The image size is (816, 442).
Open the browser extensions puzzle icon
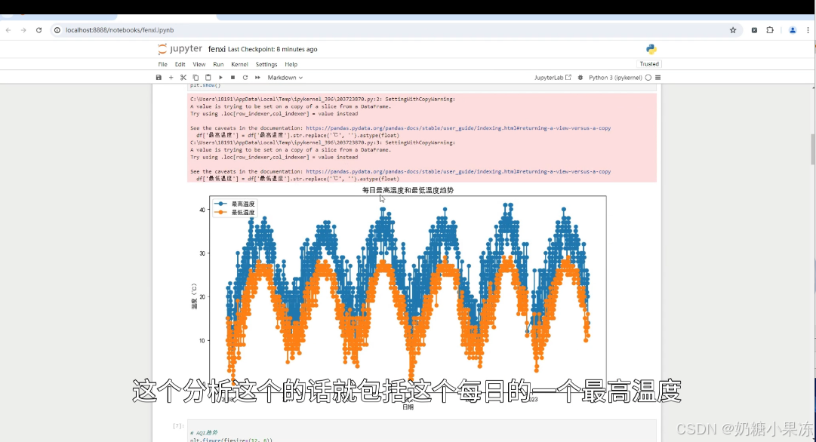[770, 30]
